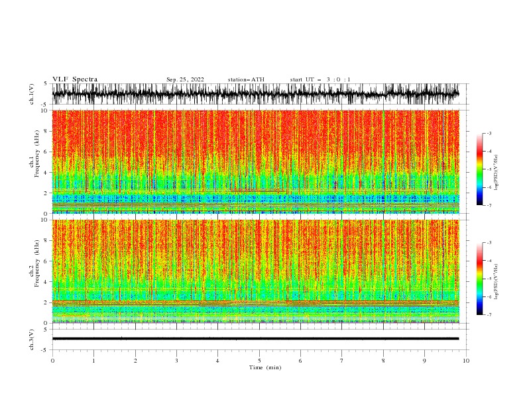Click the 'station=ATH' label
525x405 pixels.
246,79
